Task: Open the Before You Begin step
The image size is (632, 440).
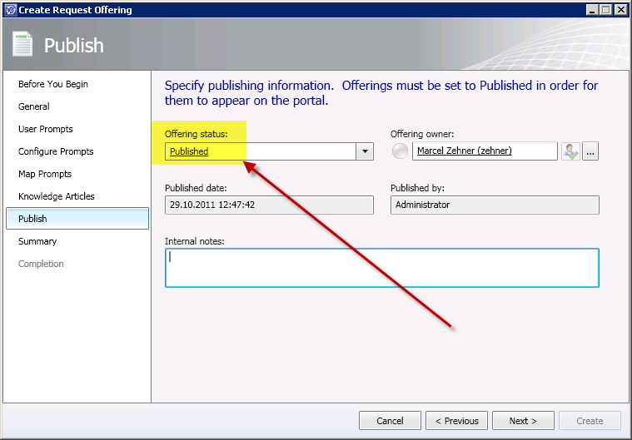Action: click(53, 84)
